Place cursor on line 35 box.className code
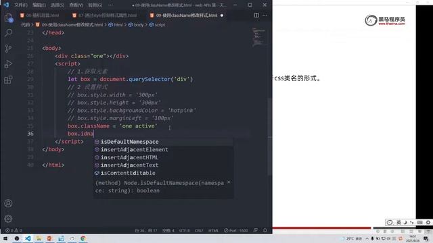This screenshot has height=243, width=433. pyautogui.click(x=112, y=126)
